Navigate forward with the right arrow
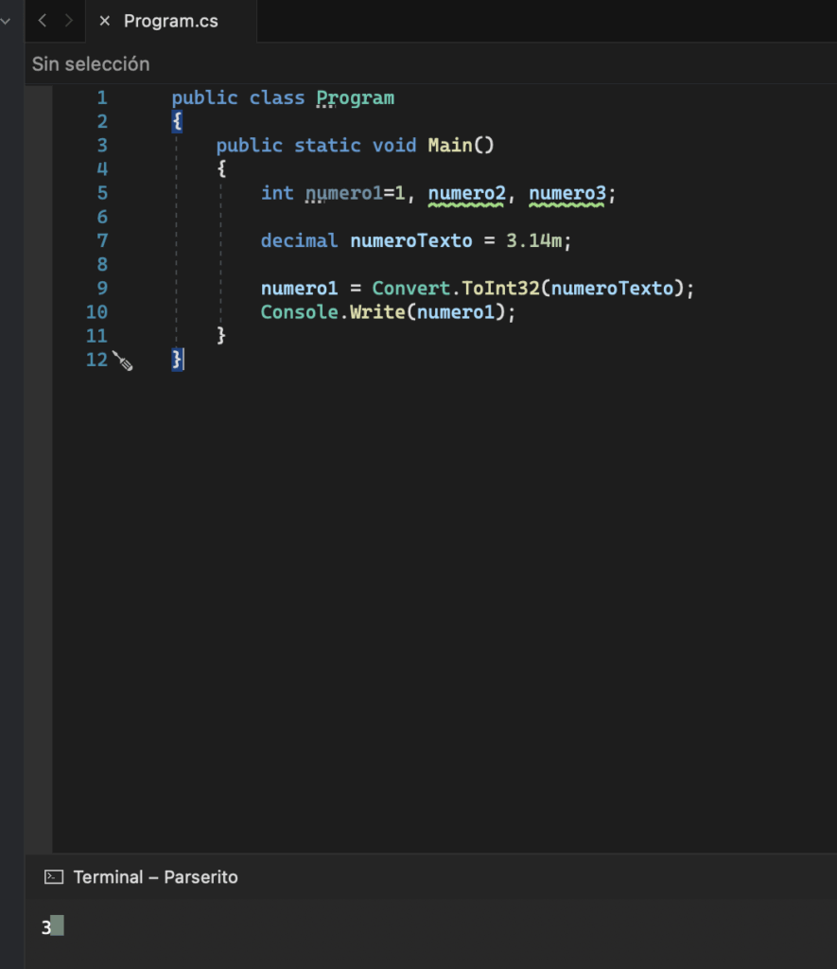The height and width of the screenshot is (969, 837). pyautogui.click(x=68, y=21)
